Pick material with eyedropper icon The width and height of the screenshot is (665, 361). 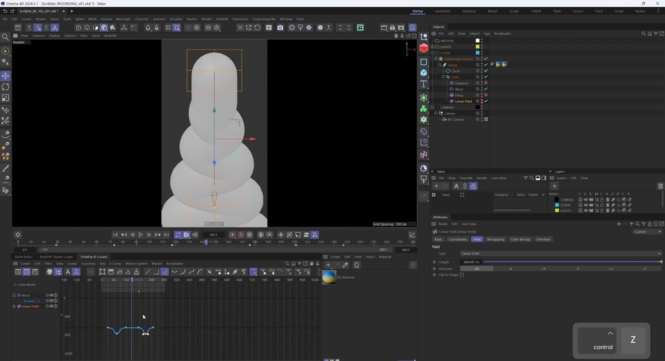[x=345, y=265]
